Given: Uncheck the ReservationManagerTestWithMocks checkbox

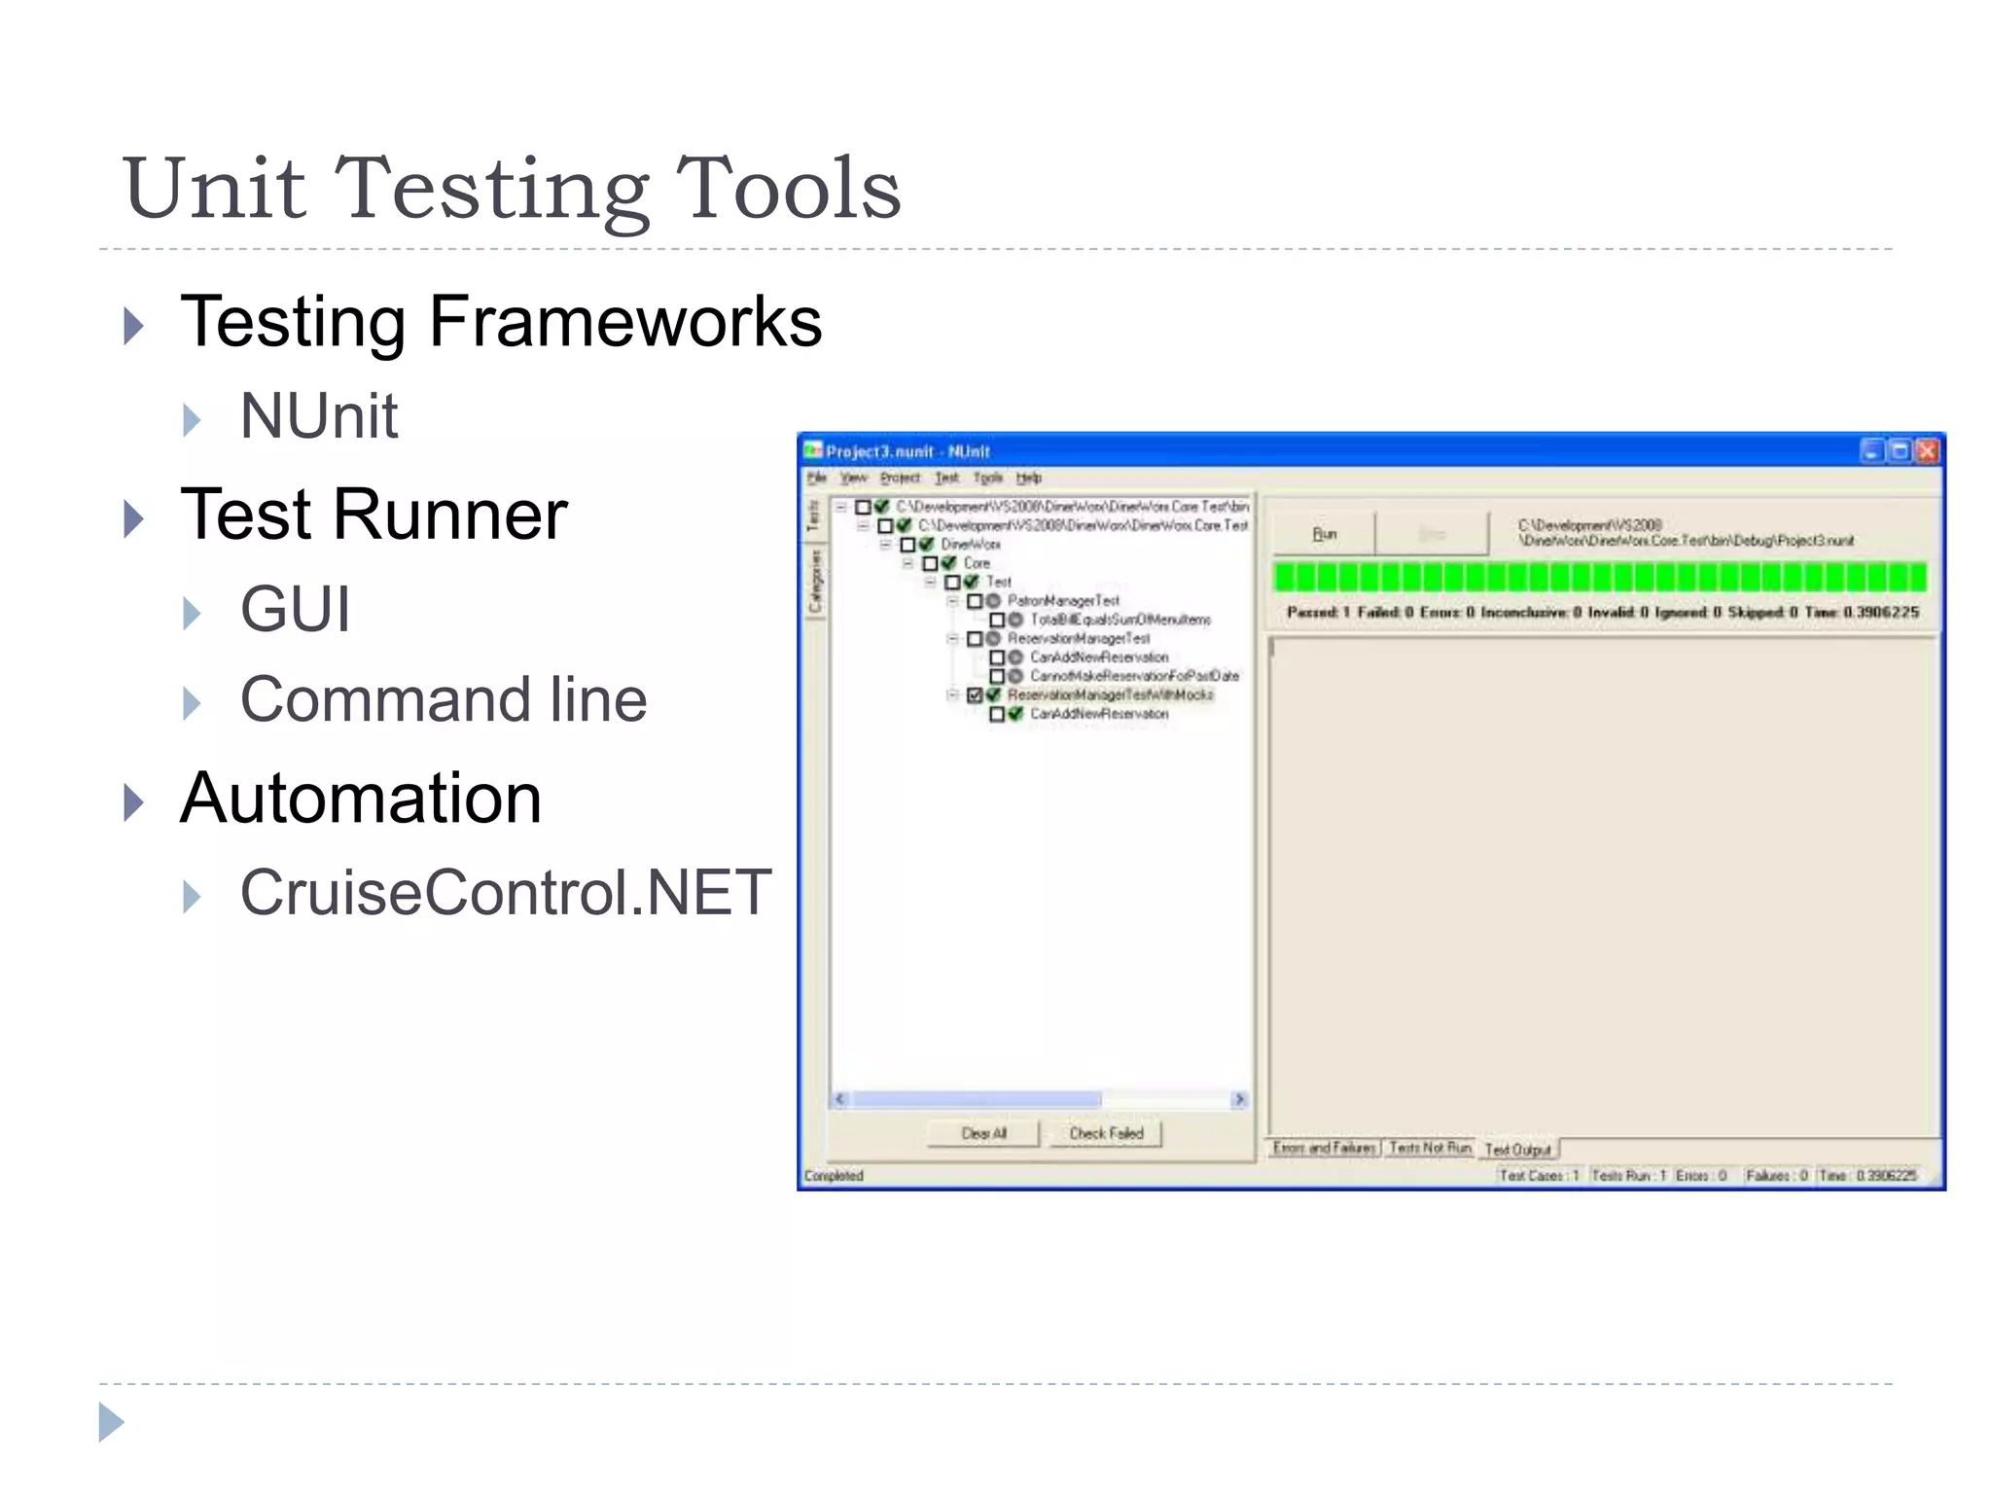Looking at the screenshot, I should pos(975,694).
